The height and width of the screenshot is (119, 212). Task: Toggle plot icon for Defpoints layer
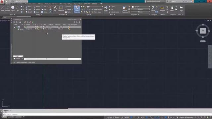tap(41, 29)
